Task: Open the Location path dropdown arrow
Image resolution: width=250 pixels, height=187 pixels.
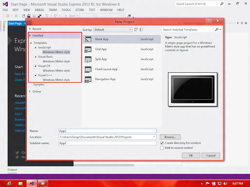Action: click(154, 137)
